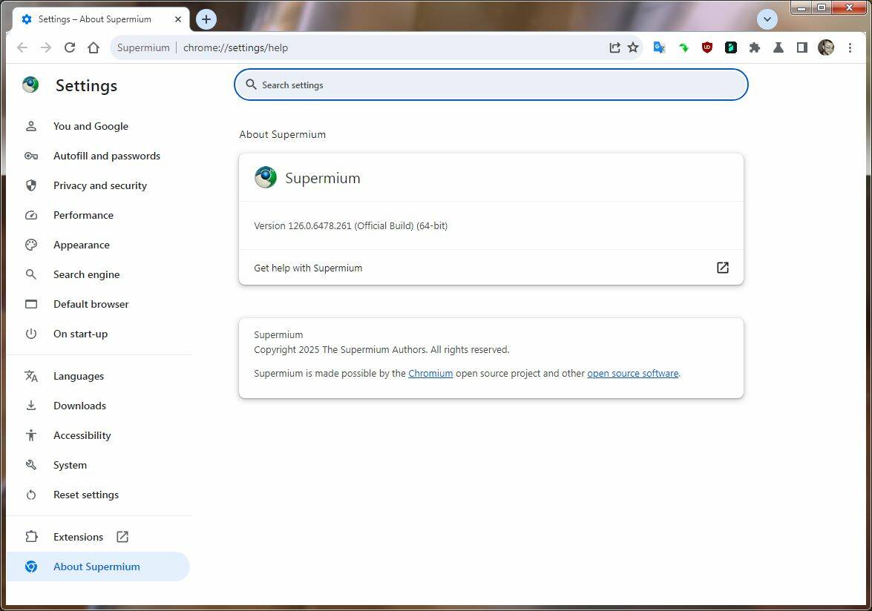Select Appearance in the sidebar
This screenshot has width=872, height=611.
click(99, 245)
